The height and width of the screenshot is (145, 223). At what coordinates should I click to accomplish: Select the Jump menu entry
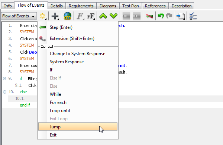[x=78, y=127]
